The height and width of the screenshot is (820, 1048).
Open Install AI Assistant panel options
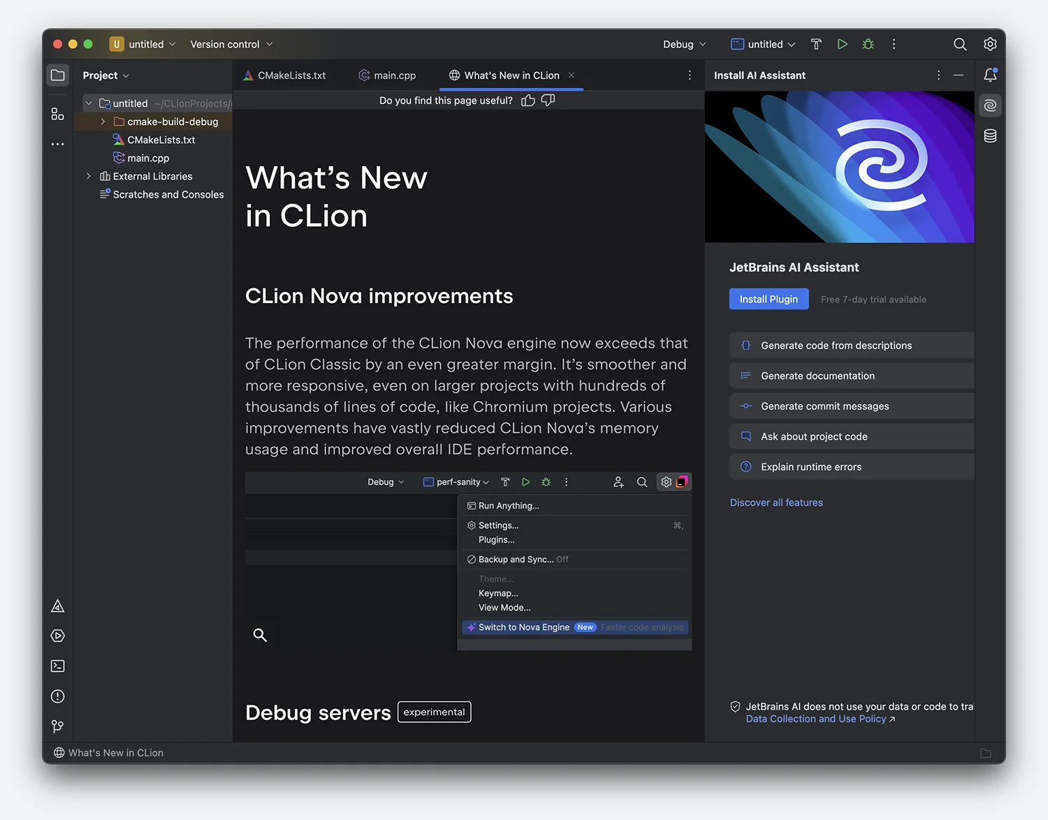click(x=938, y=75)
